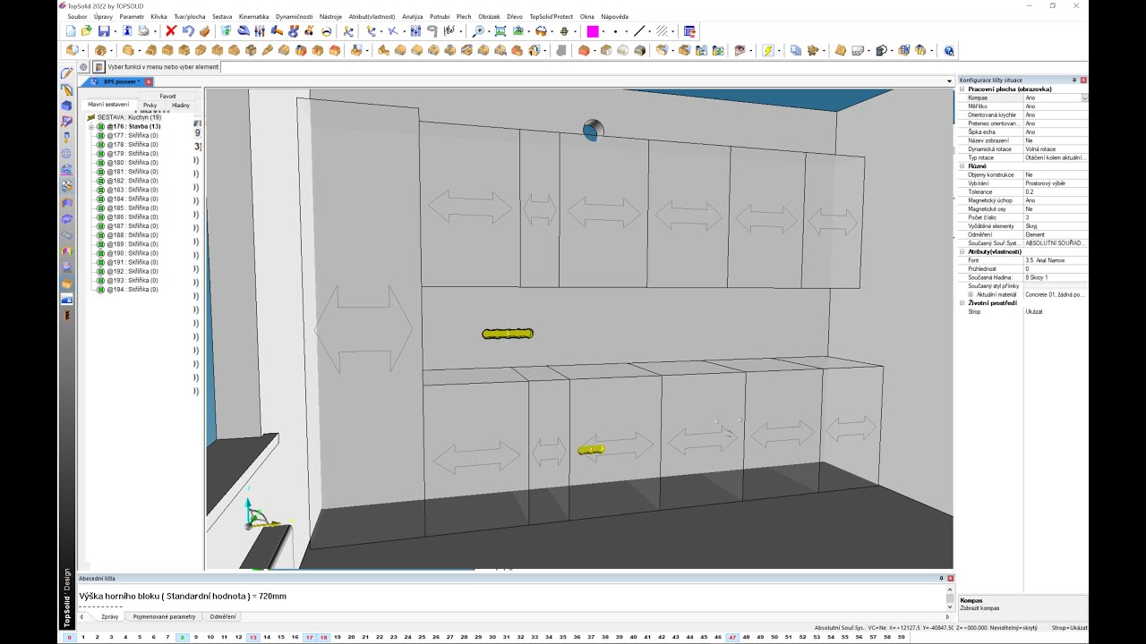This screenshot has width=1146, height=644.
Task: Open the magenta color dropdown arrow
Action: [603, 31]
